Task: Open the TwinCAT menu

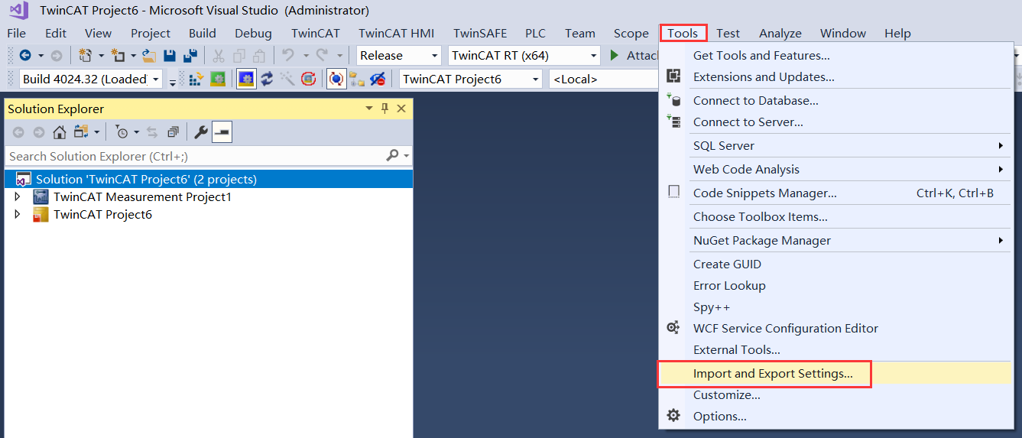Action: [316, 33]
